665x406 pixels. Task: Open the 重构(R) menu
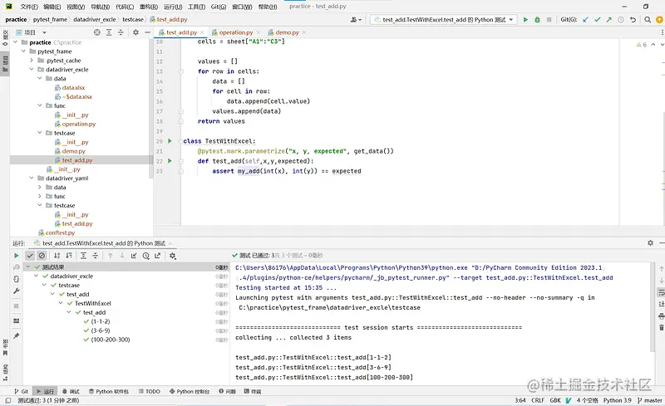pyautogui.click(x=149, y=7)
